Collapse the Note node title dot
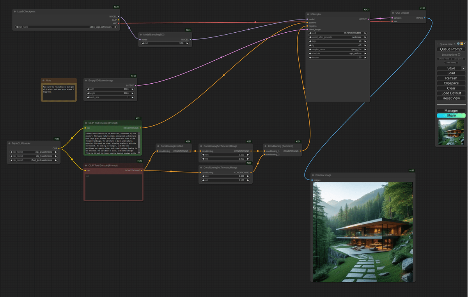This screenshot has height=297, width=468. coord(43,80)
